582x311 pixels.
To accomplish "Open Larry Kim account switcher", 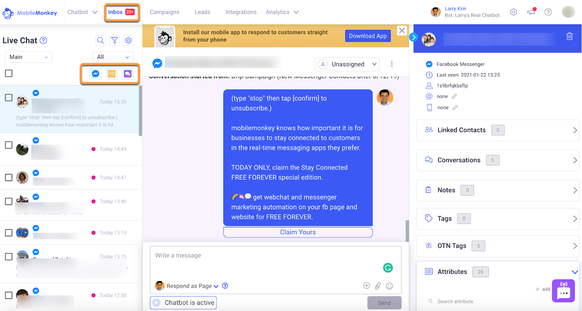I will coord(465,12).
